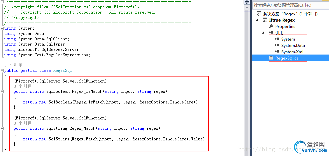329x156 pixels.
Task: Collapse the using directives outline block
Action: pyautogui.click(x=2, y=28)
